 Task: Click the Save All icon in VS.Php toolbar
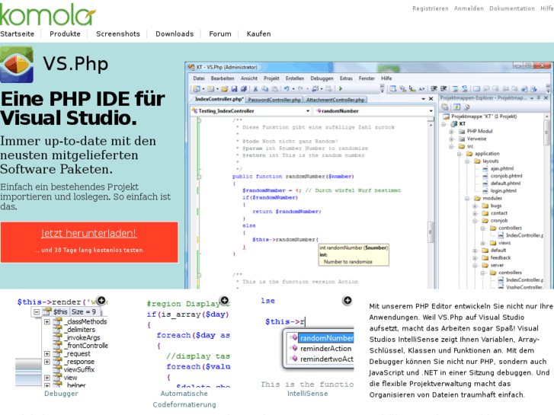(x=244, y=89)
